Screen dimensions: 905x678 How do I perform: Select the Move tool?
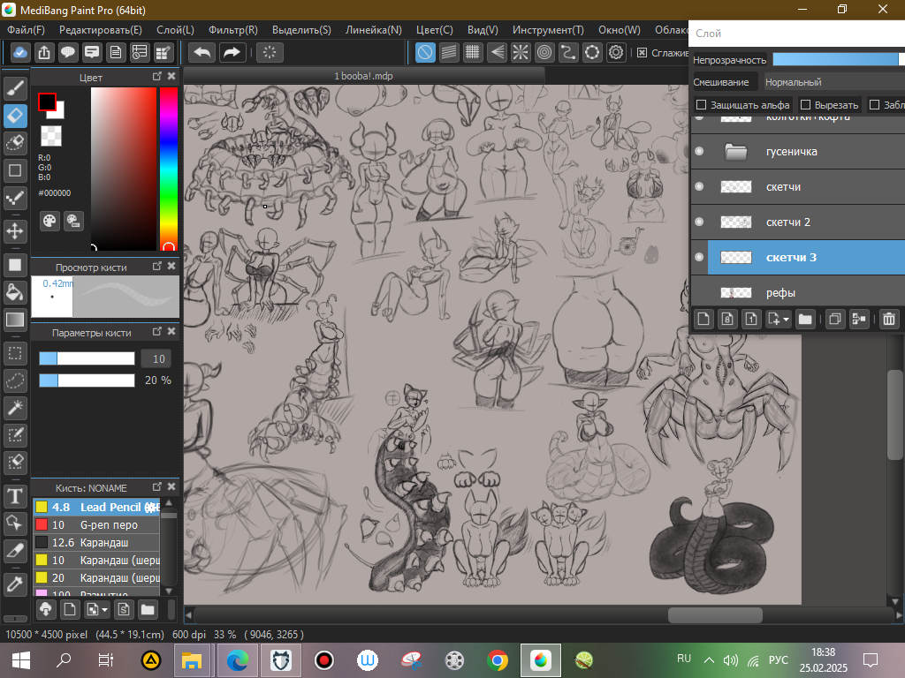click(x=15, y=231)
